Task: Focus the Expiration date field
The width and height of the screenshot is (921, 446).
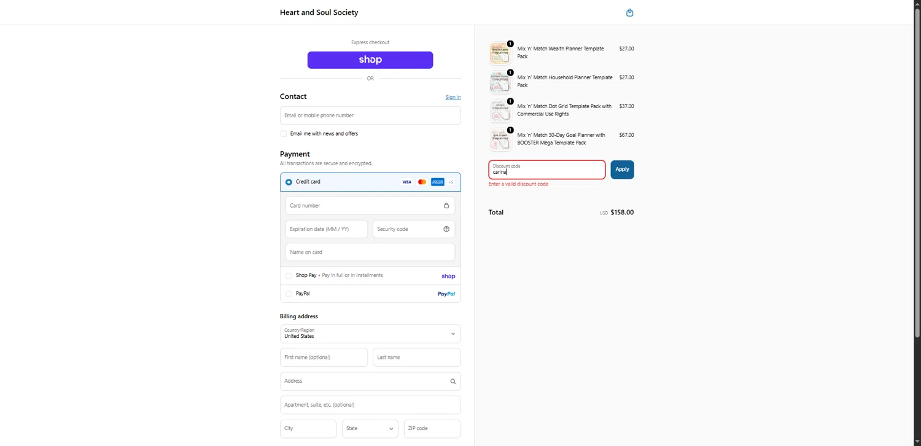Action: tap(327, 229)
